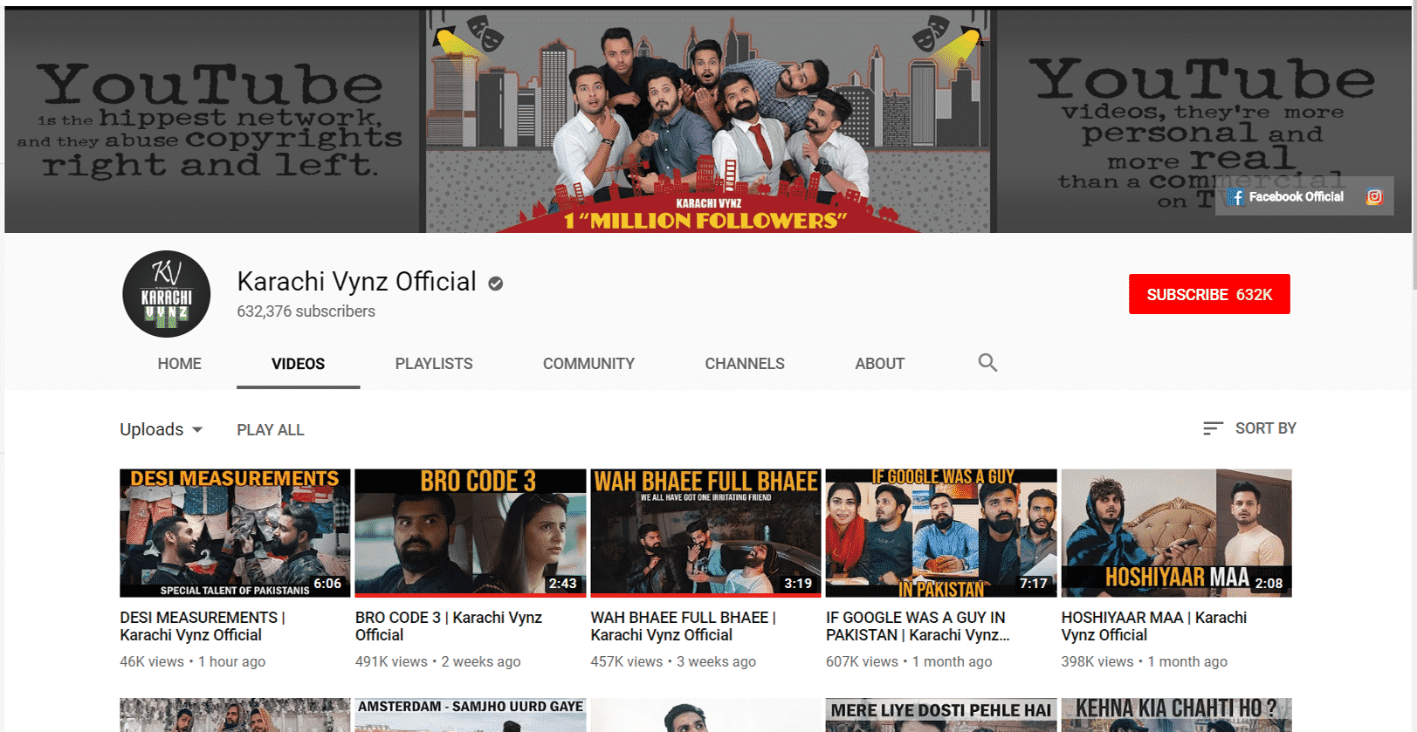Viewport: 1417px width, 732px height.
Task: Expand the Uploads dropdown
Action: tap(162, 429)
